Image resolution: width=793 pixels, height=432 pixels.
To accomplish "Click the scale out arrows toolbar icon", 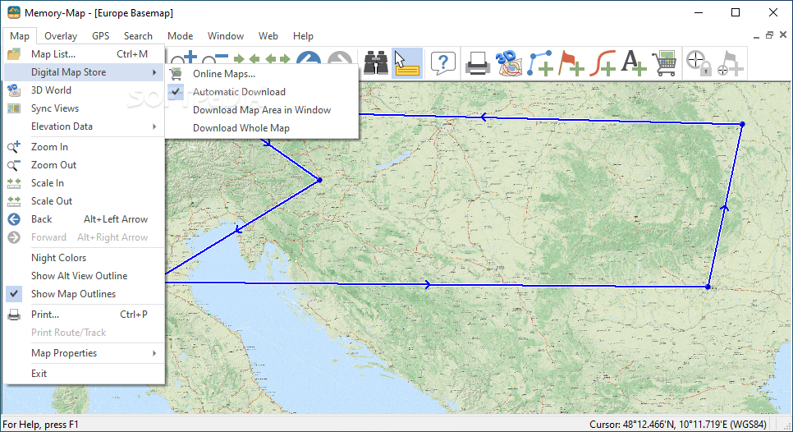I will [277, 59].
